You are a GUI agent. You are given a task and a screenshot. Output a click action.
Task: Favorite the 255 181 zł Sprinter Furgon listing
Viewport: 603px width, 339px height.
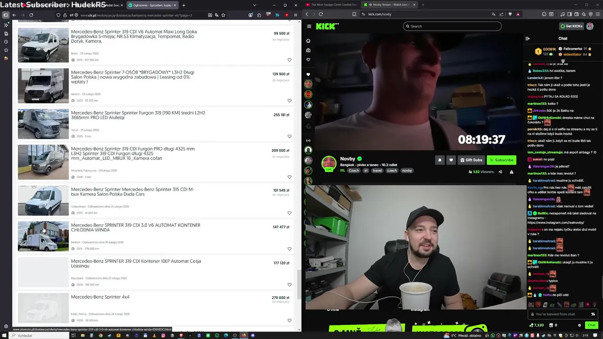(x=289, y=136)
